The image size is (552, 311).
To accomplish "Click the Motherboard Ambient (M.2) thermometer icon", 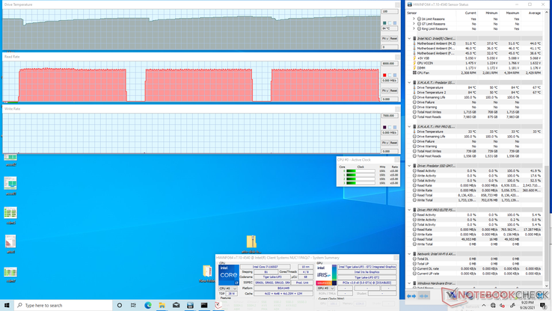I will pos(414,43).
